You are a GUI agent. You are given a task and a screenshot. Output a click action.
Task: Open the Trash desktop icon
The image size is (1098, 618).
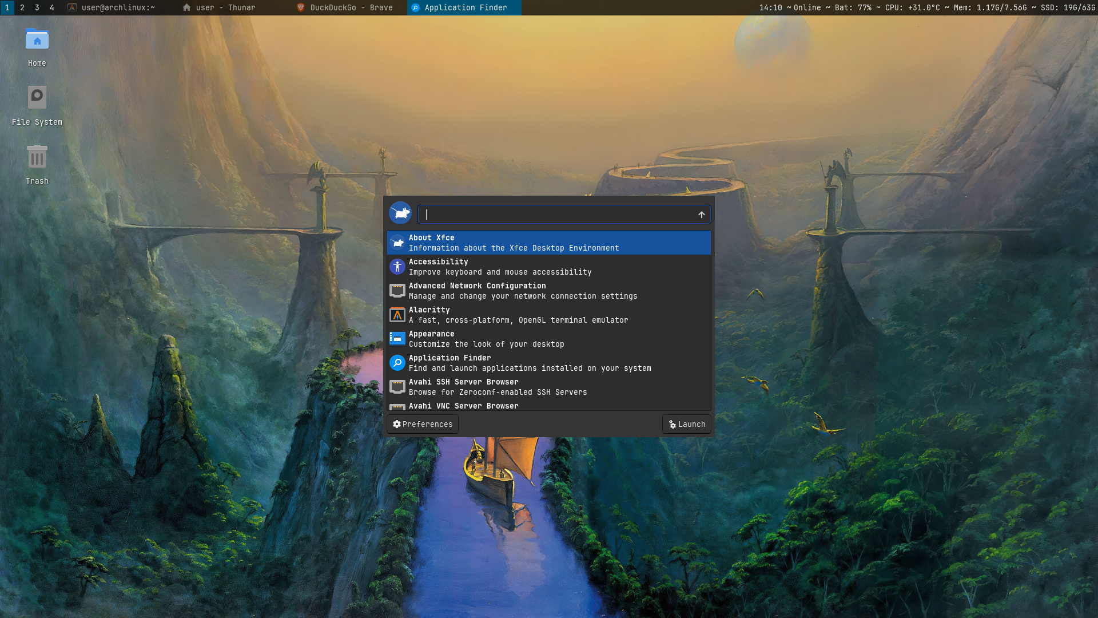click(x=37, y=157)
